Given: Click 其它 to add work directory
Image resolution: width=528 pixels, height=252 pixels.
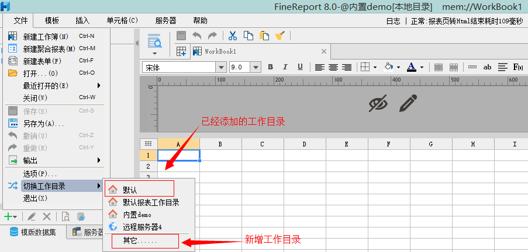Looking at the screenshot, I should click(x=145, y=241).
